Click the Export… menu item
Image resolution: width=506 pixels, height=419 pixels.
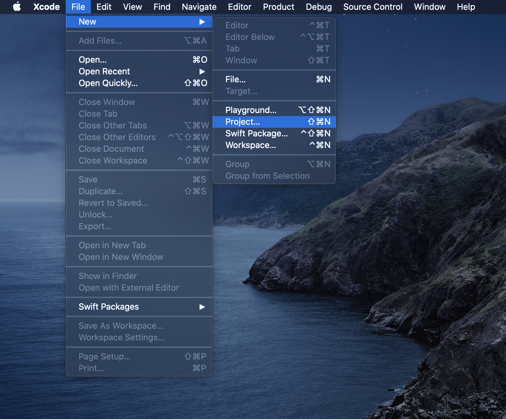[x=139, y=226]
